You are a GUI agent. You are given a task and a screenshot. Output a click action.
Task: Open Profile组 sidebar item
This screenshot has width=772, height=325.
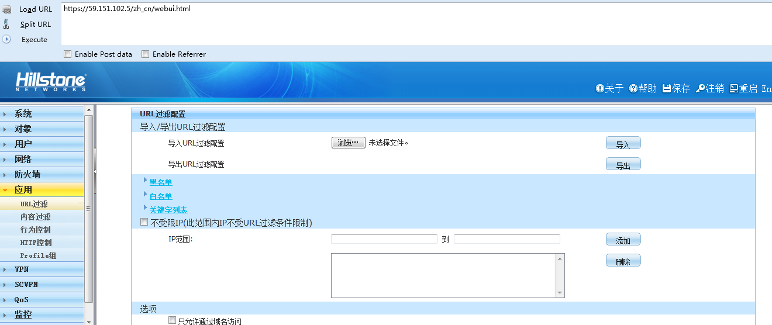(x=42, y=255)
